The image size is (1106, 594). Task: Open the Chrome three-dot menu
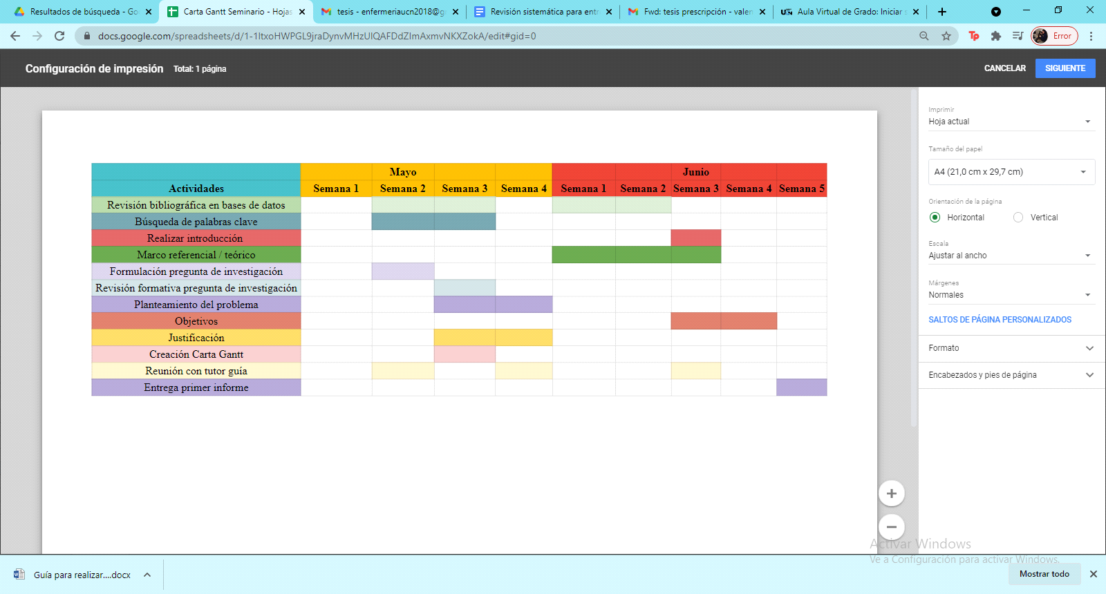(x=1091, y=36)
